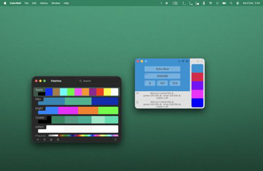The width and height of the screenshot is (263, 171).
Task: Select the purple swatch in history sidebar
Action: [197, 85]
